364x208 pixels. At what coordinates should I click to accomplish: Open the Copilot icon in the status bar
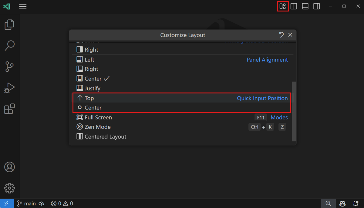[x=342, y=203]
